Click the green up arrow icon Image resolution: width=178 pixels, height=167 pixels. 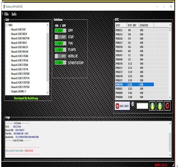coord(160,106)
